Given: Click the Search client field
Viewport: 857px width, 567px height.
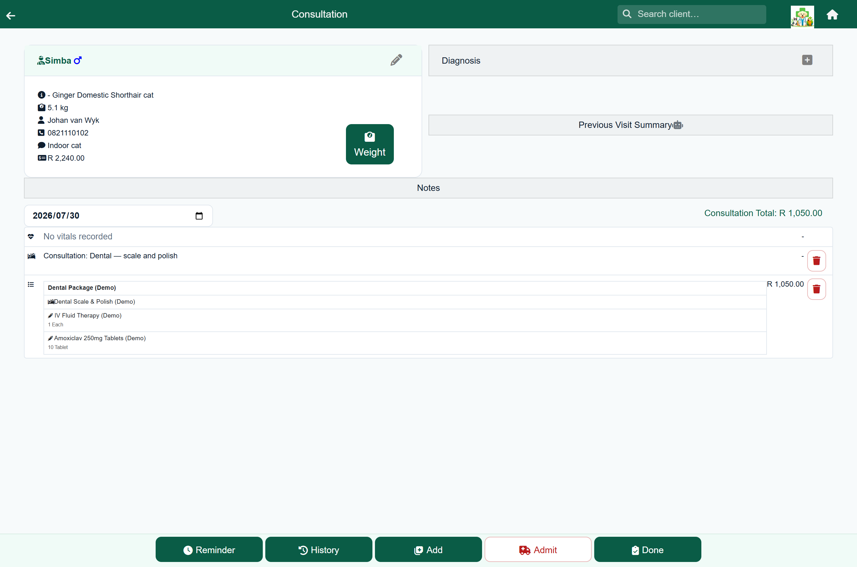Looking at the screenshot, I should click(691, 14).
